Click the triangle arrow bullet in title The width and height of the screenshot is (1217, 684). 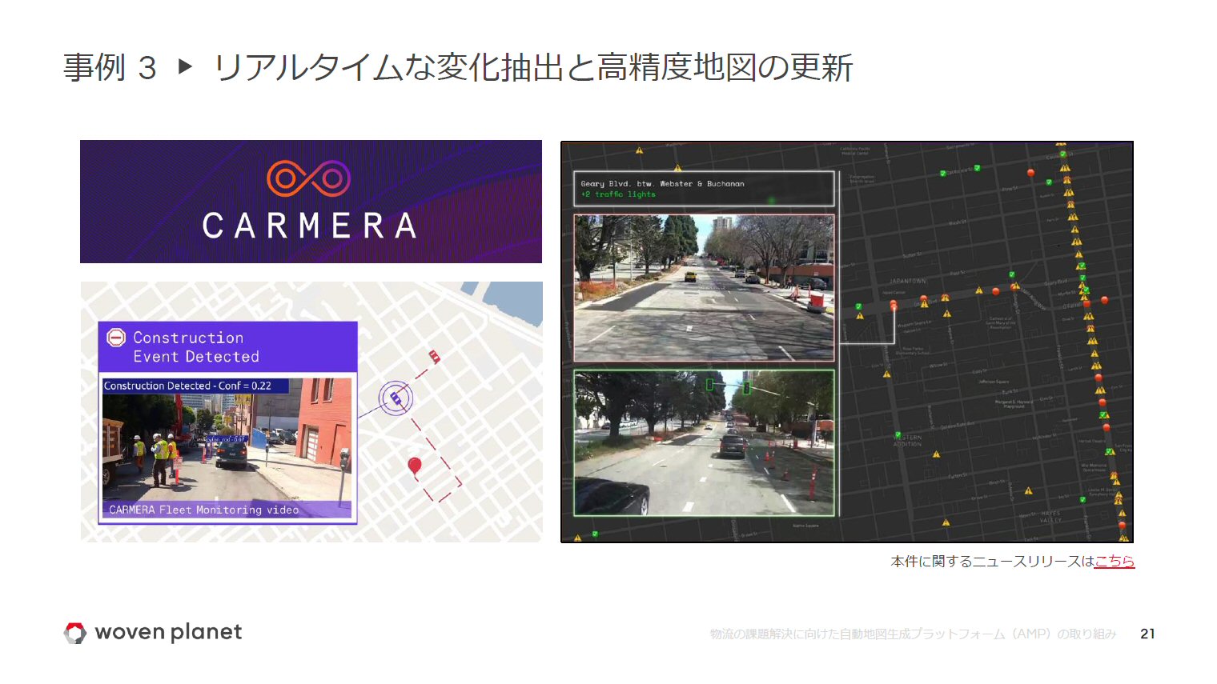click(x=185, y=66)
